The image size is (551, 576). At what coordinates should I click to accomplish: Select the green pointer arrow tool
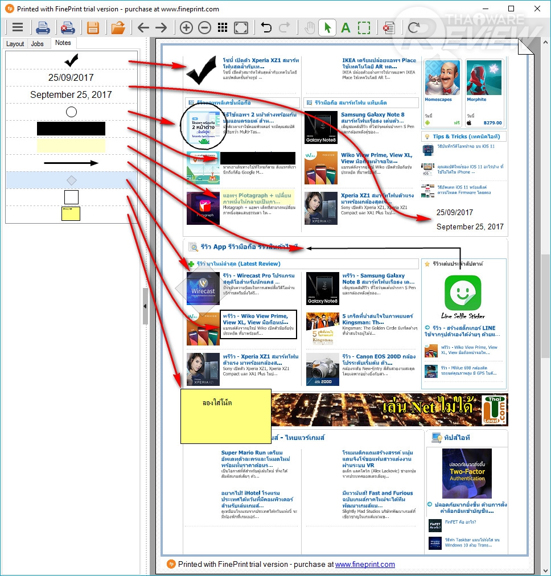pos(327,27)
